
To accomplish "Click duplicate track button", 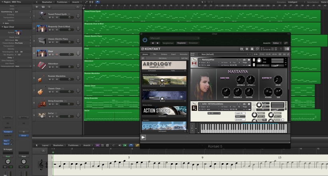I will tap(43, 7).
